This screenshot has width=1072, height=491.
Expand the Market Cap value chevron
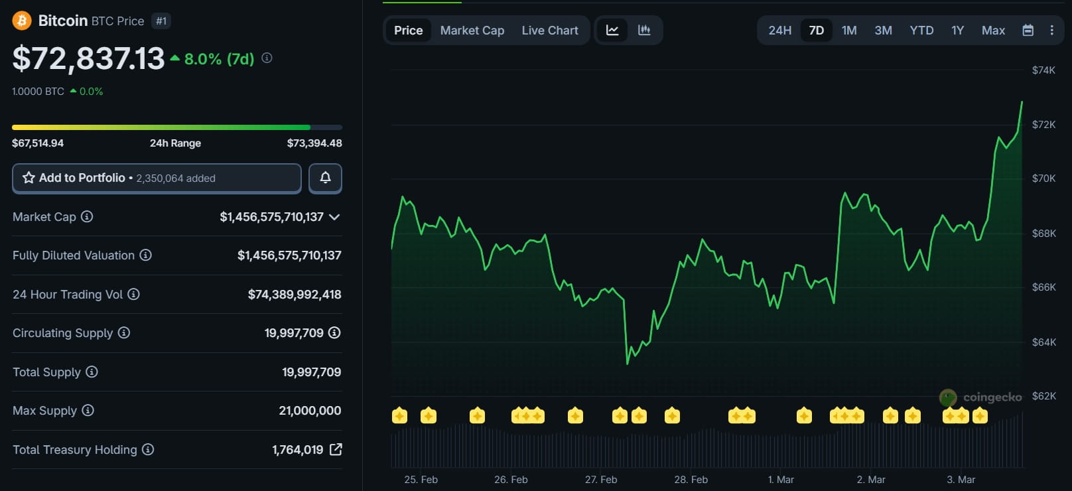point(334,217)
